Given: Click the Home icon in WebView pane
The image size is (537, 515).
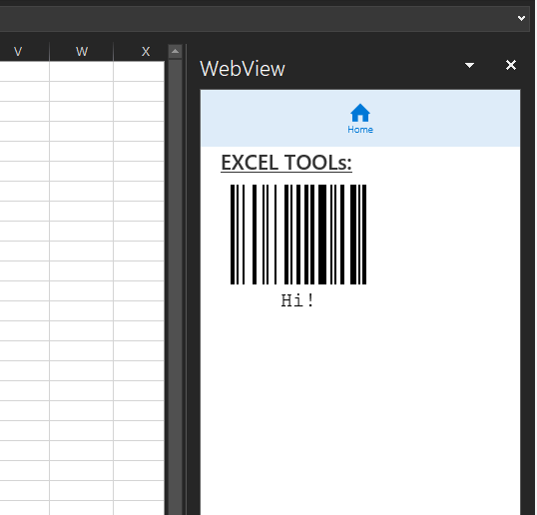Looking at the screenshot, I should pos(360,113).
